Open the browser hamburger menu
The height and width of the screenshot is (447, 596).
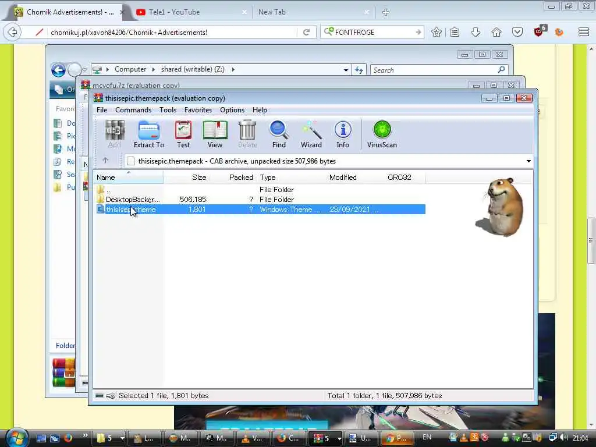click(x=584, y=32)
